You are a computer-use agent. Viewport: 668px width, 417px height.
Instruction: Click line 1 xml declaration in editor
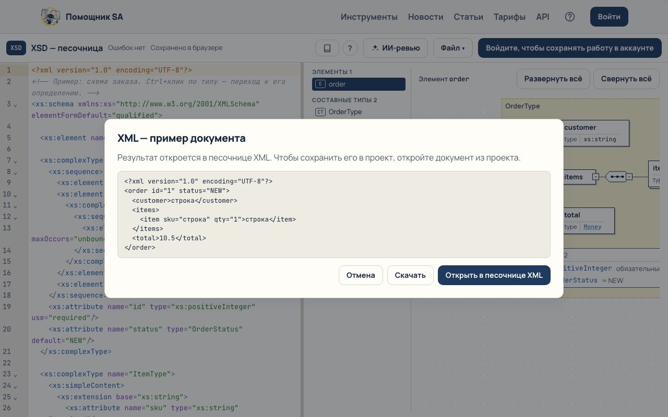pyautogui.click(x=112, y=70)
